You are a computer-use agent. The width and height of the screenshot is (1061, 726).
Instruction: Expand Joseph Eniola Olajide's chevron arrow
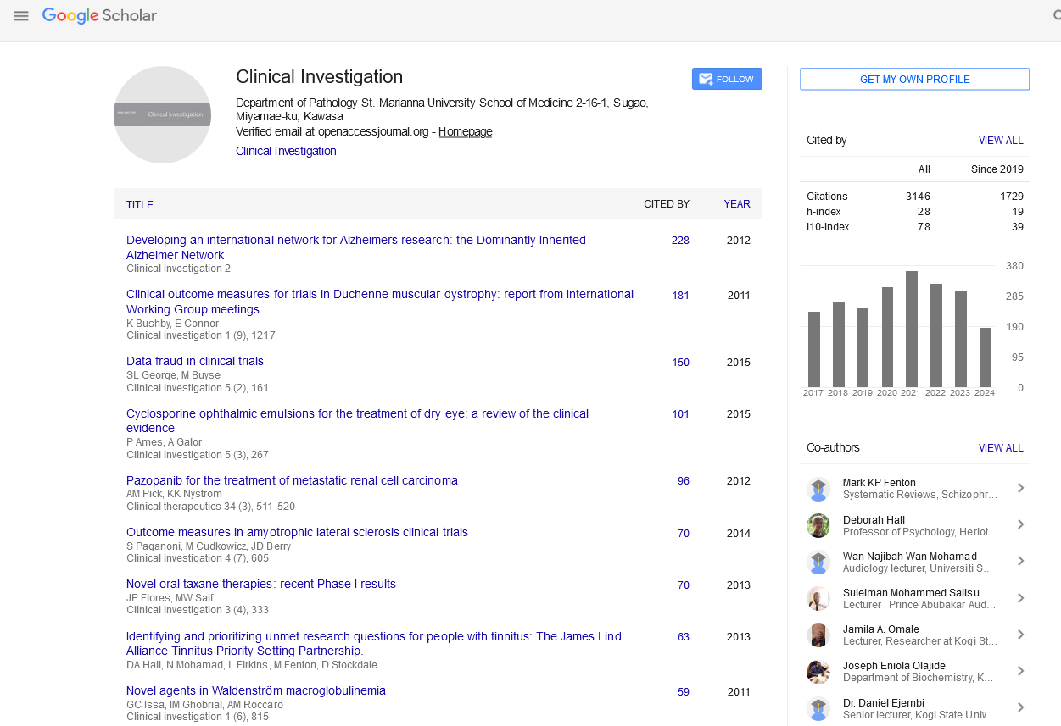(1021, 671)
